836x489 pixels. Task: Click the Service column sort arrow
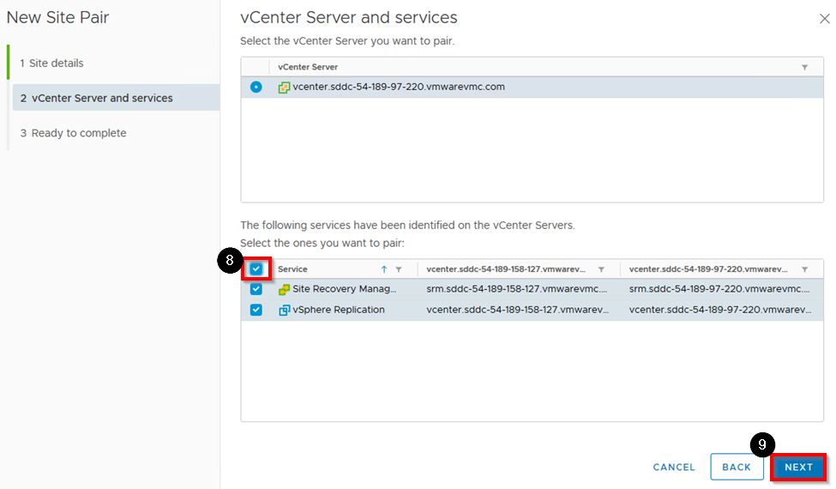click(x=384, y=269)
